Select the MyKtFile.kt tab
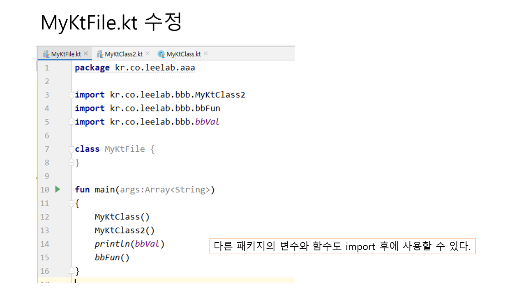526x296 pixels. pos(66,54)
